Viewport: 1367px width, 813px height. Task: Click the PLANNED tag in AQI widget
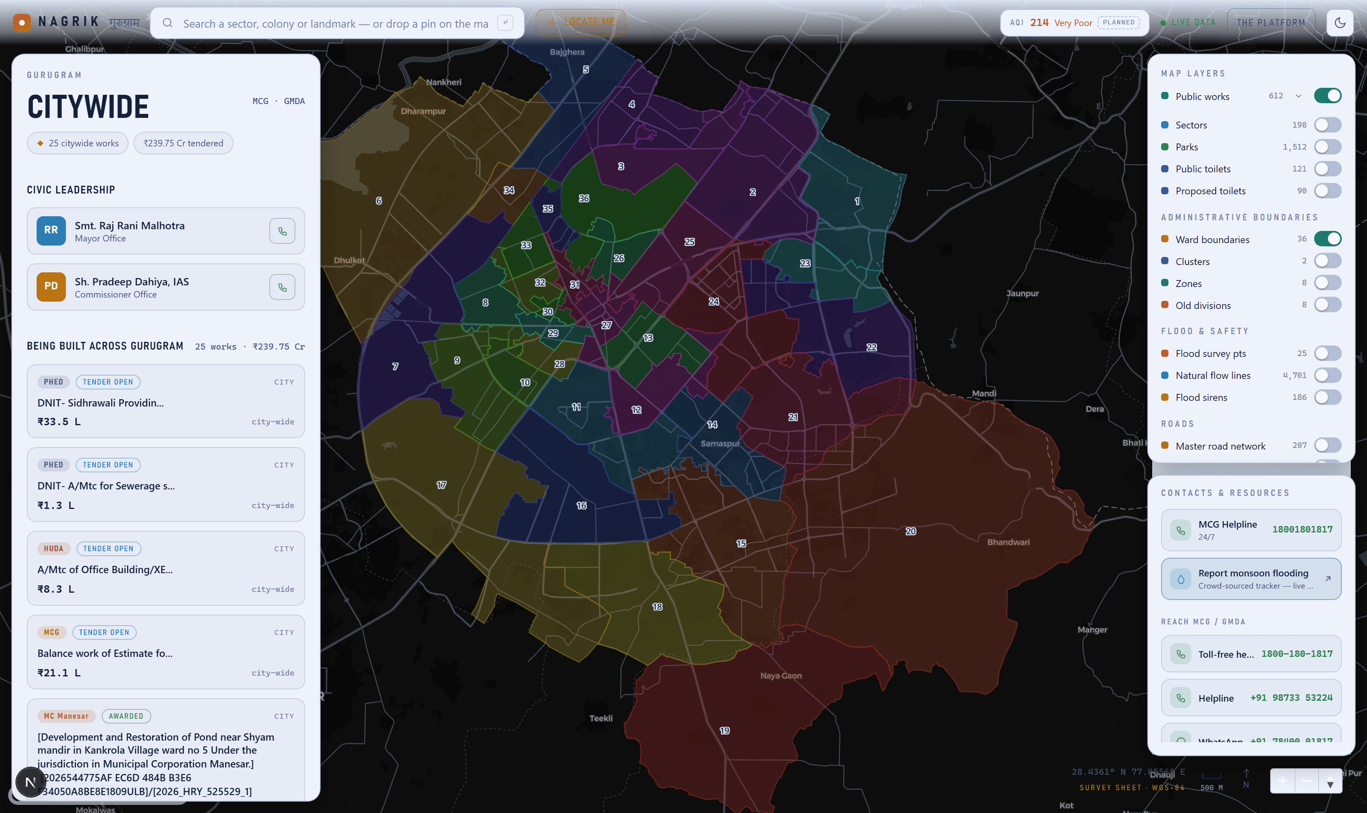[x=1118, y=22]
